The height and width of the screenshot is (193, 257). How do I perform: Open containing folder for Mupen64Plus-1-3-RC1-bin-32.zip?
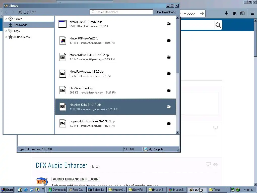169,57
